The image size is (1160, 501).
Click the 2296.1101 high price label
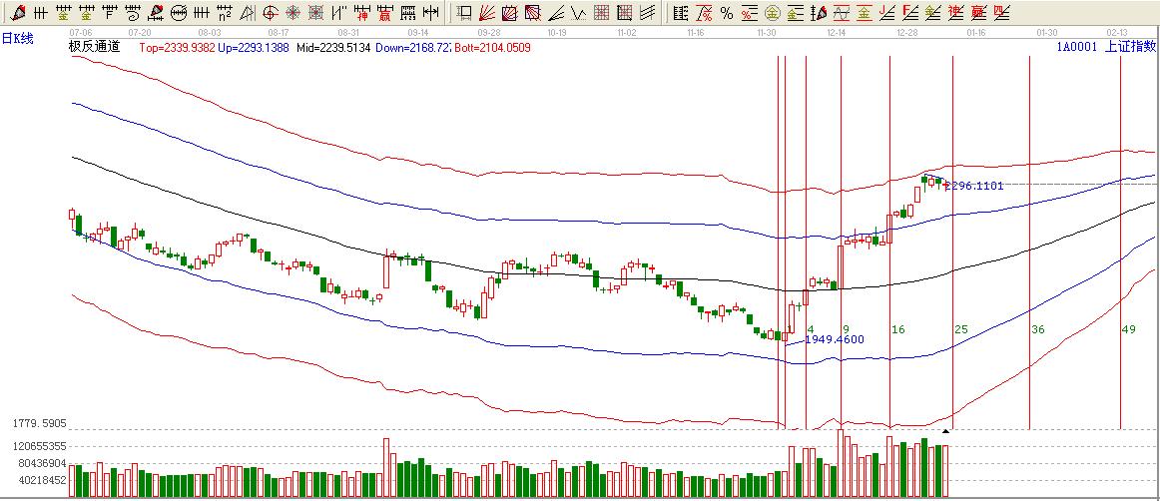pyautogui.click(x=974, y=186)
